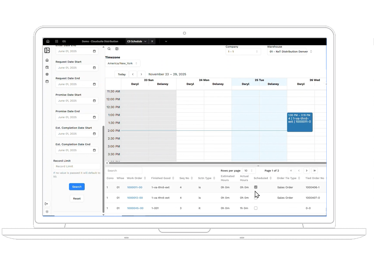
Task: Click the magnifier search icon above Timezone
Action: [x=109, y=49]
